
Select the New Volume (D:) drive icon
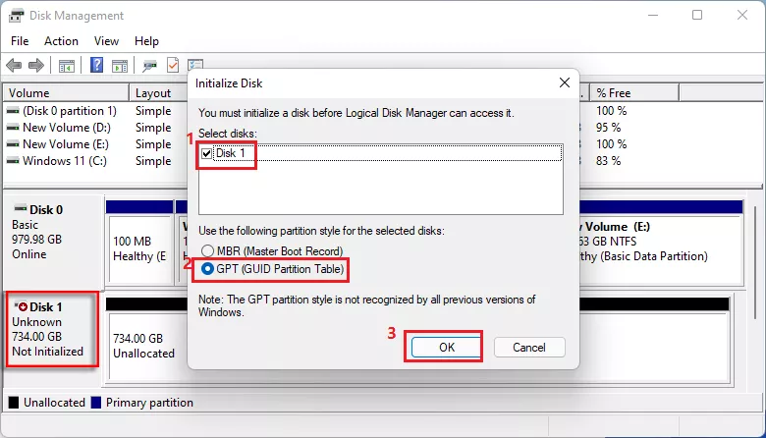coord(13,128)
